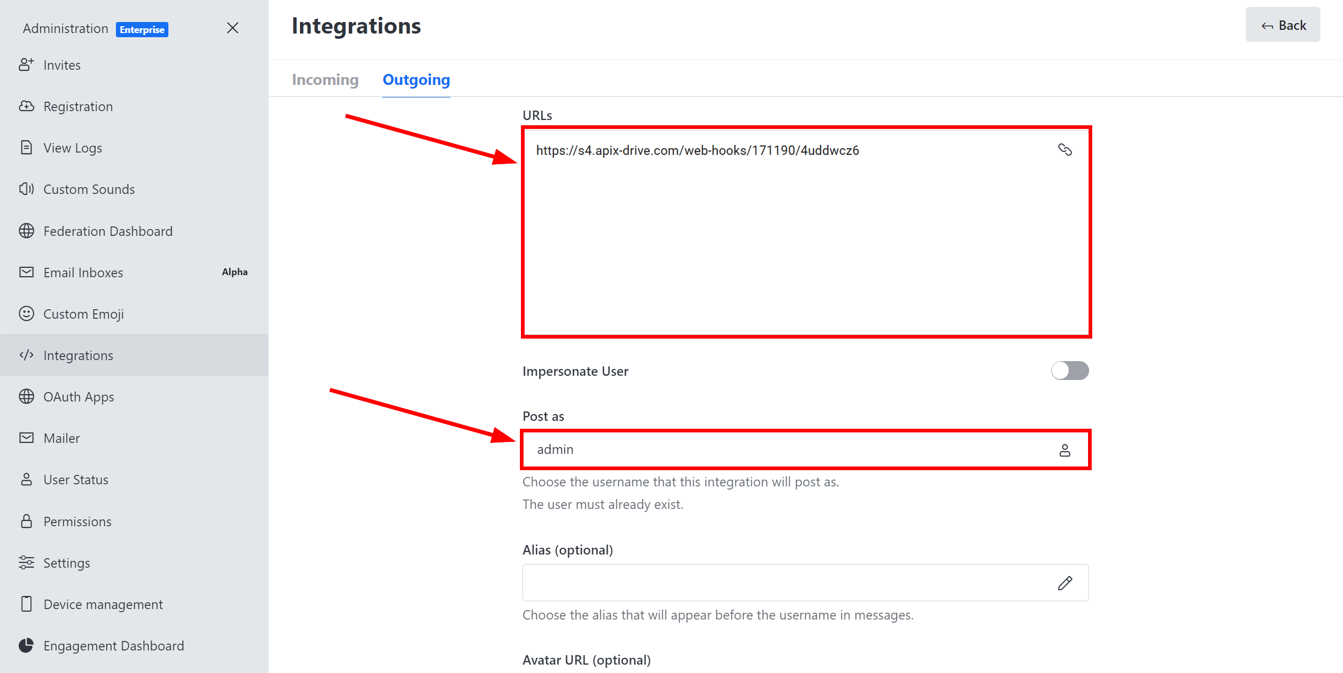Viewport: 1343px width, 673px height.
Task: Click the 'Avatar URL (optional)' label
Action: point(587,660)
